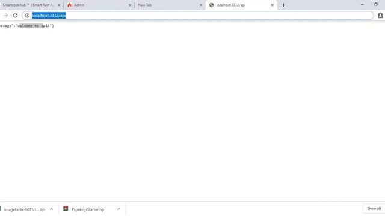385x216 pixels.
Task: Switch to the Smartcodehub tab
Action: tap(28, 5)
